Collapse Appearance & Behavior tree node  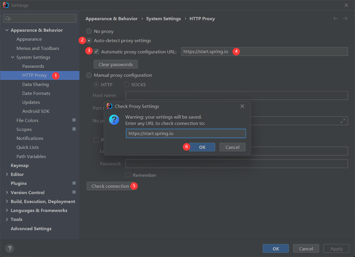coord(7,30)
